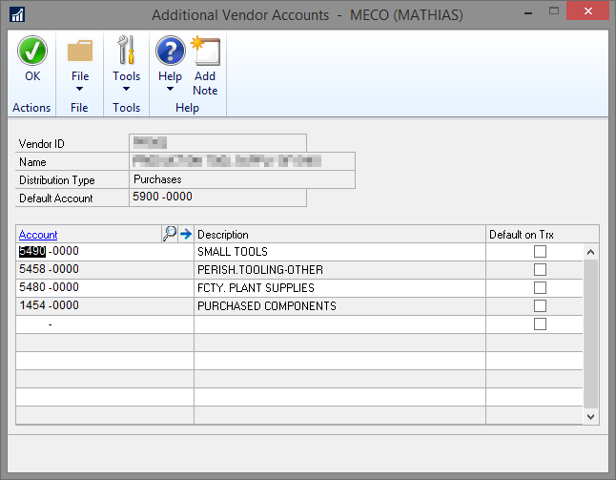The image size is (616, 480).
Task: Check Default on Trx for SMALL TOOLS
Action: click(x=540, y=252)
